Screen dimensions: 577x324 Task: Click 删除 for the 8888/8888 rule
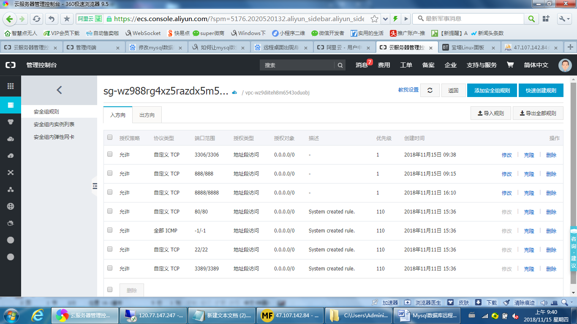551,193
